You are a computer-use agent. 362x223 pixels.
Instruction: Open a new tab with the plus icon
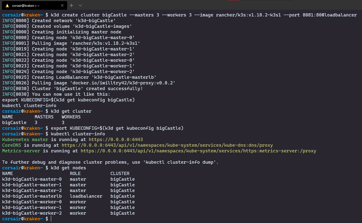(71, 5)
